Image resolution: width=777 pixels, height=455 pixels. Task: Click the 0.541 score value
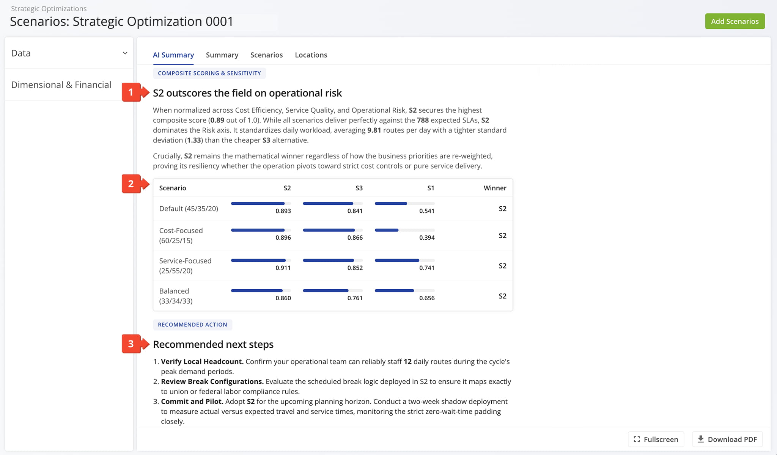[x=427, y=211]
